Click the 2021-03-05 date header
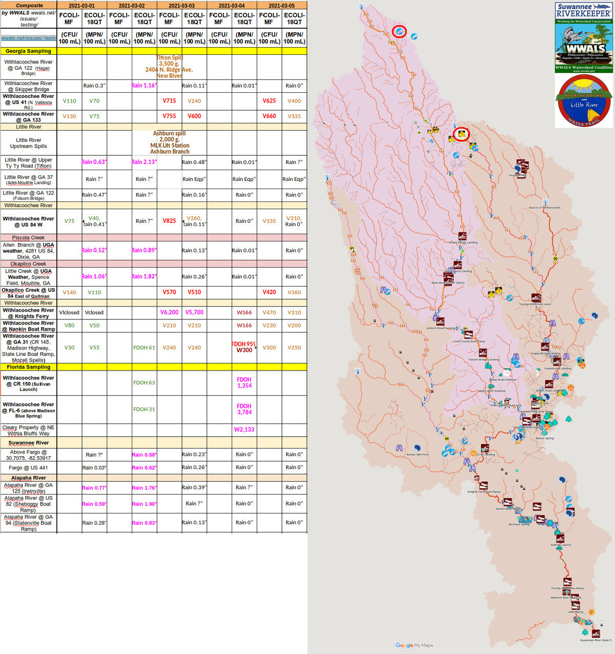The image size is (615, 654). click(282, 6)
